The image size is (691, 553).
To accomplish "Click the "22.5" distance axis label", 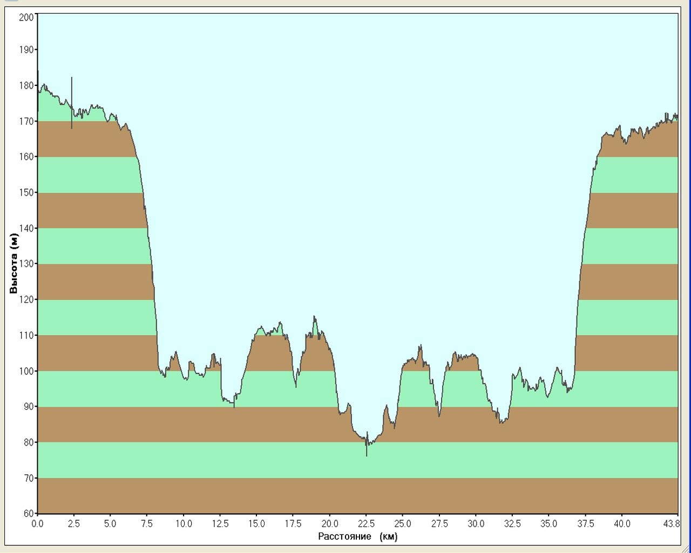I will tap(366, 523).
